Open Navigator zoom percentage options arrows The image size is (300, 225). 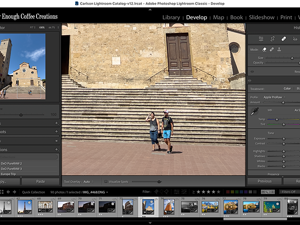58,27
